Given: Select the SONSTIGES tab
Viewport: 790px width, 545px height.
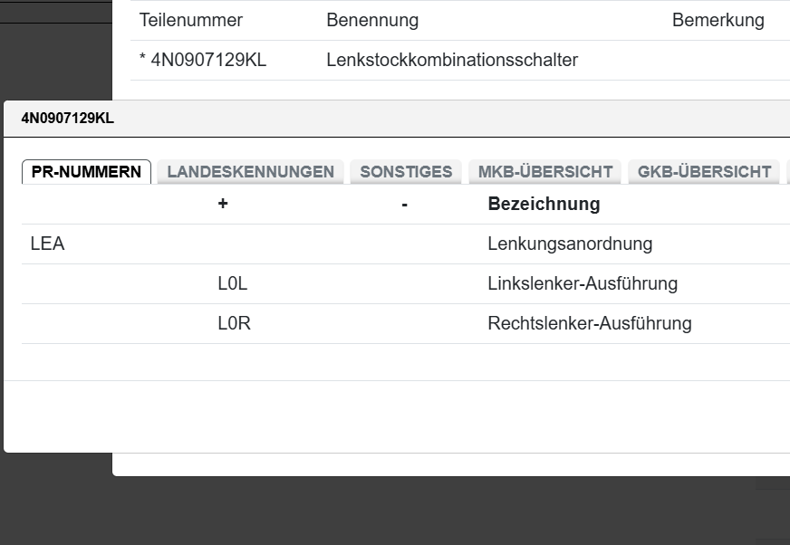Looking at the screenshot, I should click(x=406, y=172).
